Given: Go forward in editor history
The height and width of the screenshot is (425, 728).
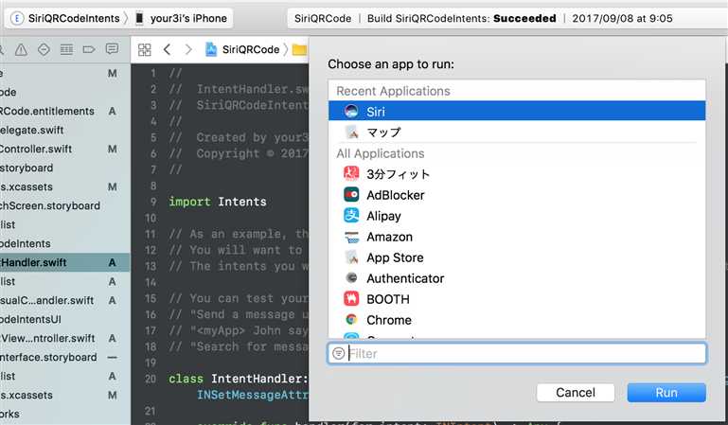Looking at the screenshot, I should tap(188, 49).
